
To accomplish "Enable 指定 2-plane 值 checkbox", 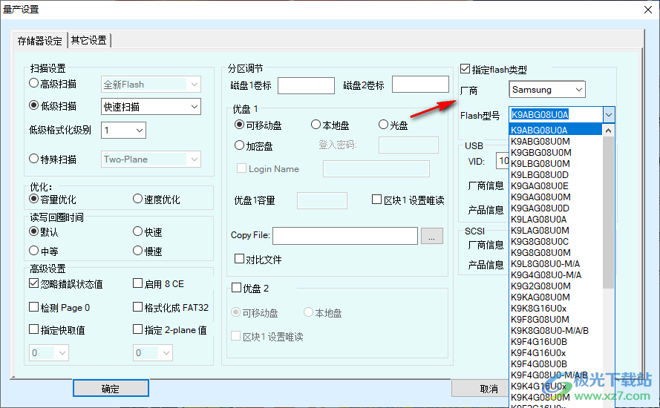I will (137, 329).
